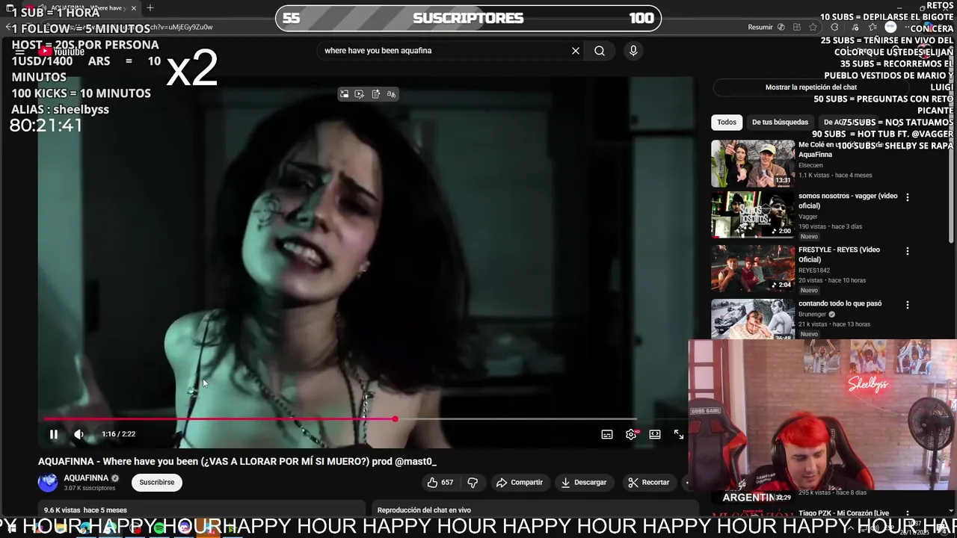The width and height of the screenshot is (957, 538).
Task: Click the play-with-cursor icon in the overlay toolbar
Action: [x=360, y=94]
